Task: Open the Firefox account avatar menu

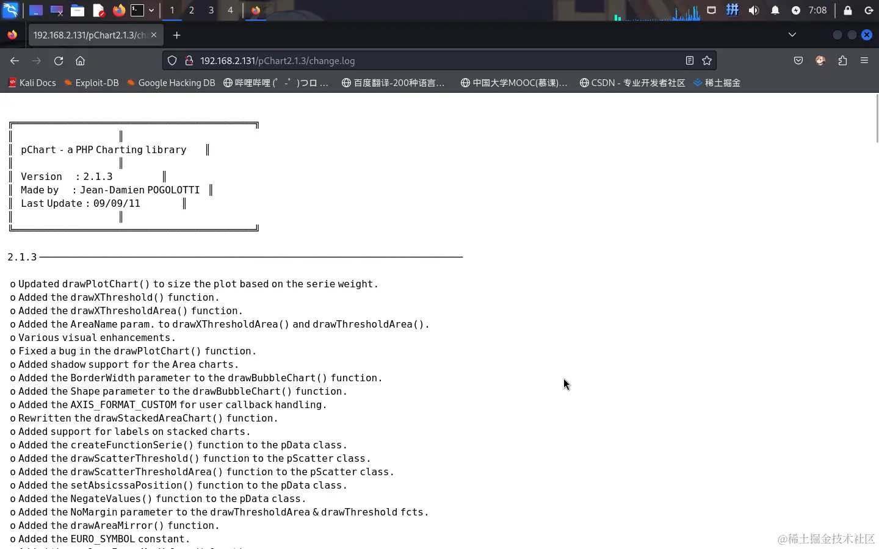Action: point(820,60)
